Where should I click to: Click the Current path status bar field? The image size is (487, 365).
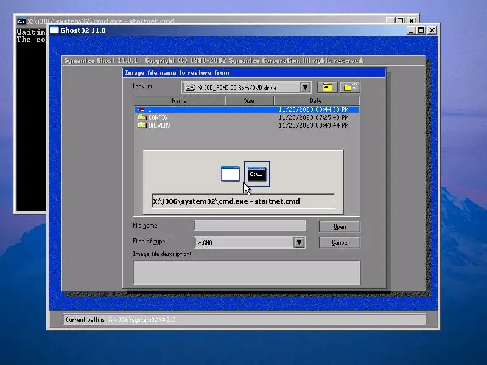coord(245,319)
